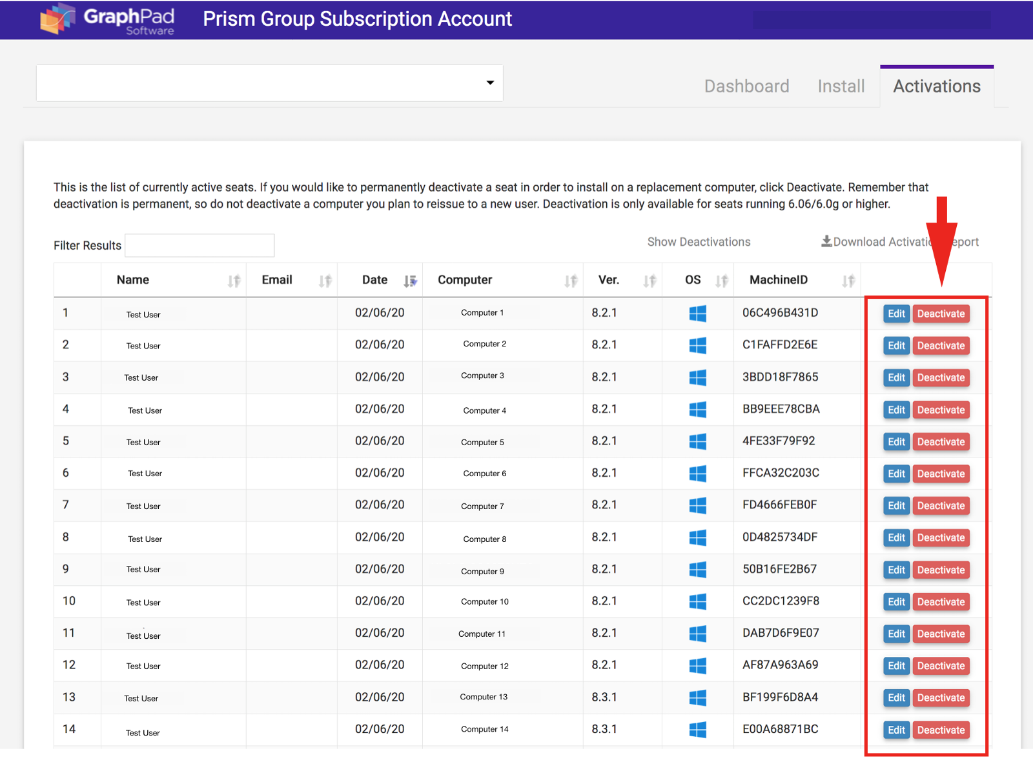Select the Activations tab
This screenshot has height=762, width=1033.
pyautogui.click(x=936, y=86)
